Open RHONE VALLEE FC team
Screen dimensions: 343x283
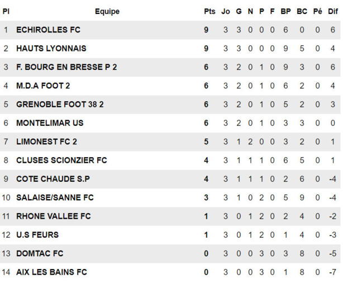point(53,216)
